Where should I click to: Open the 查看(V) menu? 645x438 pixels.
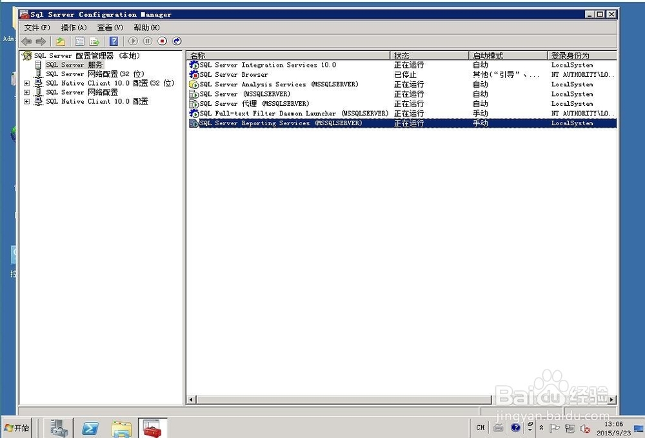(110, 28)
